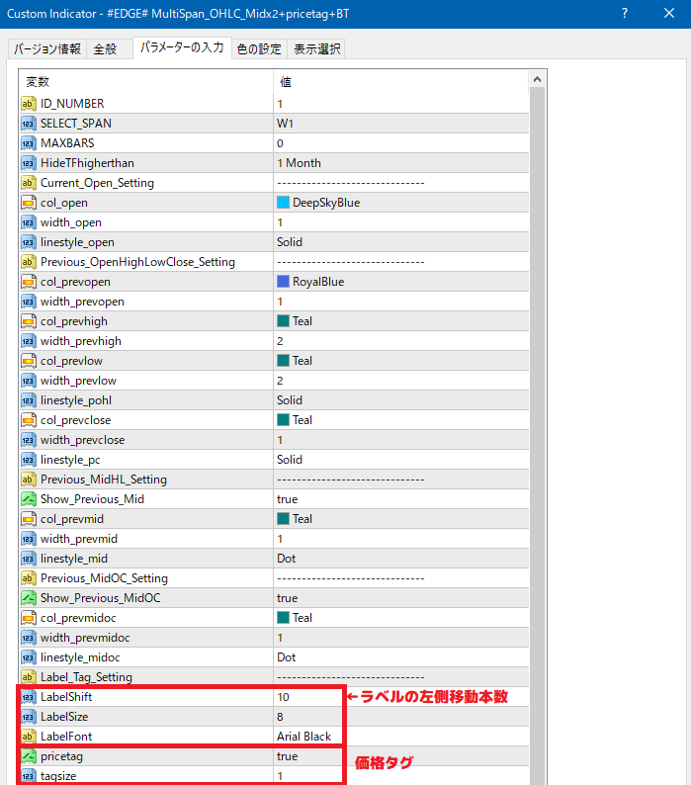The width and height of the screenshot is (691, 785).
Task: Switch to the 色の設定 tab
Action: [259, 49]
